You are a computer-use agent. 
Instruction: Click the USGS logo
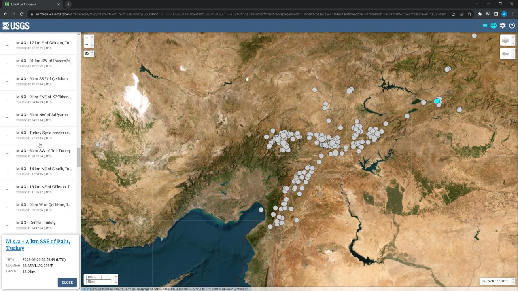(16, 26)
